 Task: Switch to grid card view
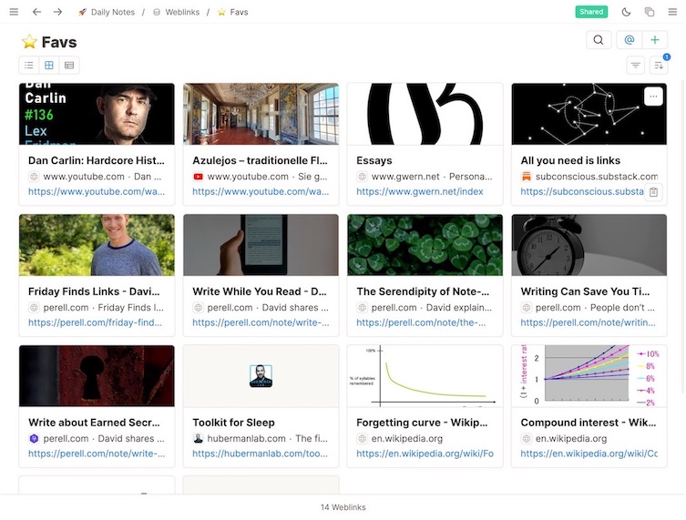[49, 66]
